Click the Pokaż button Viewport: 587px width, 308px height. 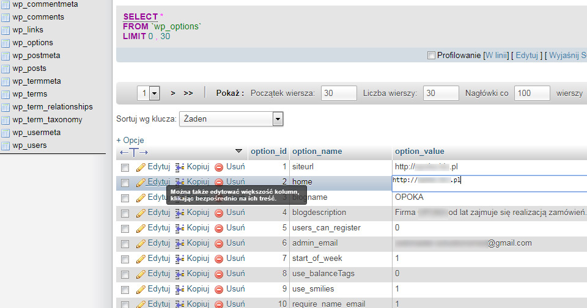pyautogui.click(x=230, y=93)
